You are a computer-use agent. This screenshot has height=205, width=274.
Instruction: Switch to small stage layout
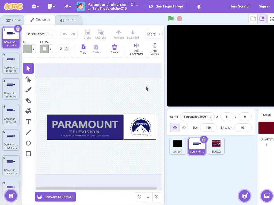click(x=253, y=19)
